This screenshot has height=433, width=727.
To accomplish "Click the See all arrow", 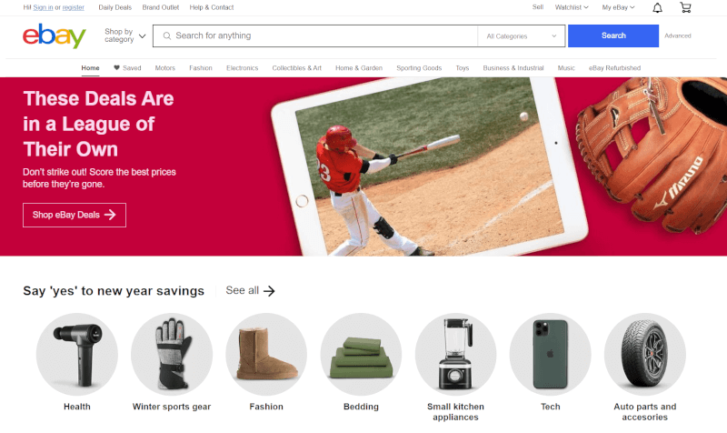I will click(269, 291).
